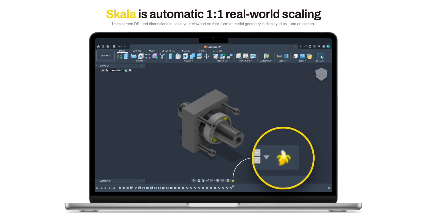The height and width of the screenshot is (213, 427).
Task: Click the ViewCube in the viewport corner
Action: pos(321,74)
